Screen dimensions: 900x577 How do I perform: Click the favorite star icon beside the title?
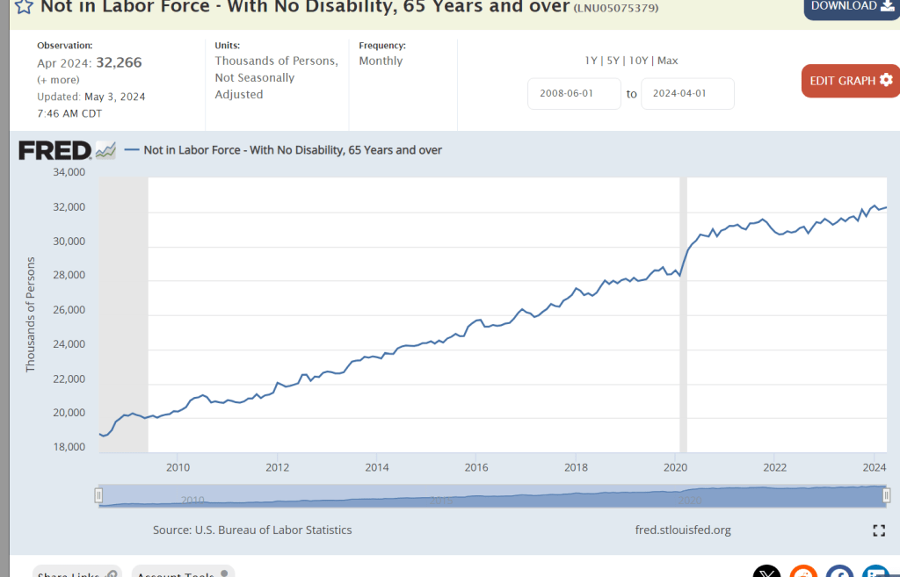(x=24, y=7)
